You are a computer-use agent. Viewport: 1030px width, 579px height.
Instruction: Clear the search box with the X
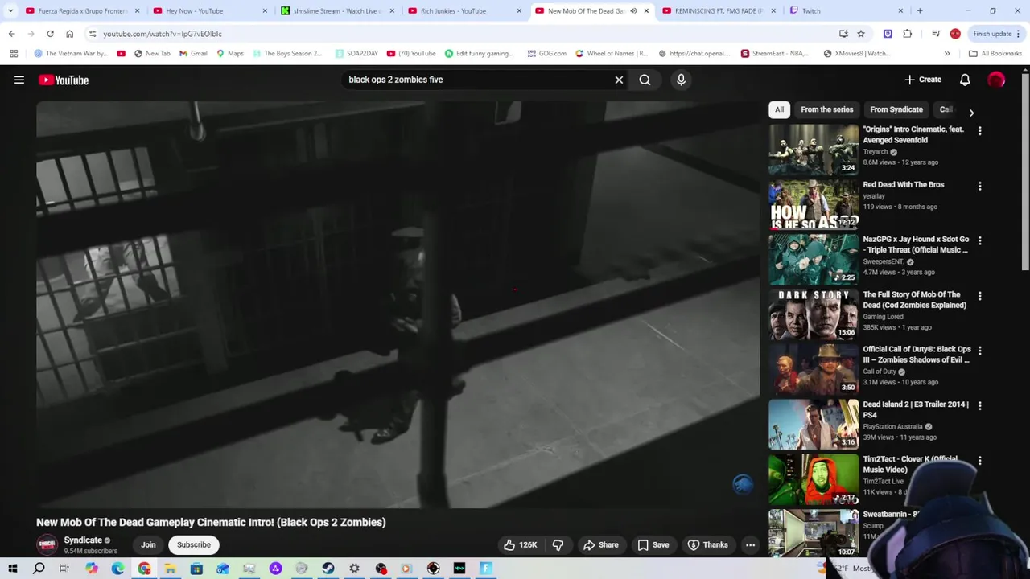point(619,80)
